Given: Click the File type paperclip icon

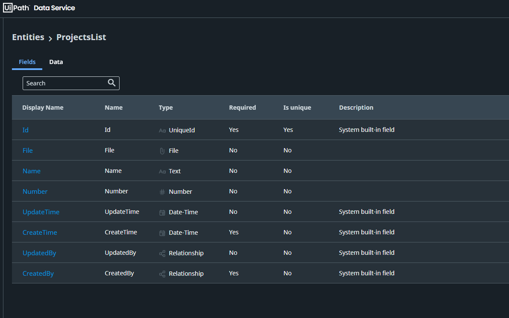Looking at the screenshot, I should point(162,151).
